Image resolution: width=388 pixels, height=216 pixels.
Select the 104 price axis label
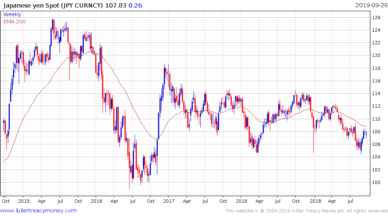click(x=376, y=157)
